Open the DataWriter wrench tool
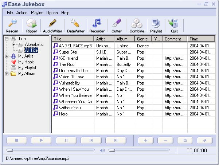 click(x=75, y=23)
